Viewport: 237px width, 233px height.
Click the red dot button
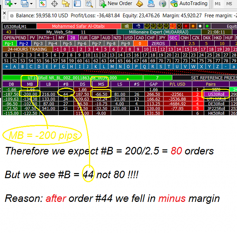click(x=186, y=26)
